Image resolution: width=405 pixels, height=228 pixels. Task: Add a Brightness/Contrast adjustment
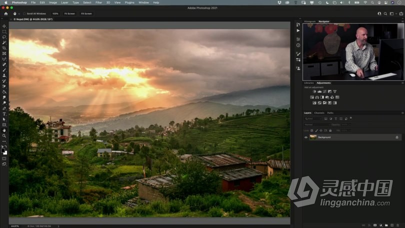(x=314, y=92)
